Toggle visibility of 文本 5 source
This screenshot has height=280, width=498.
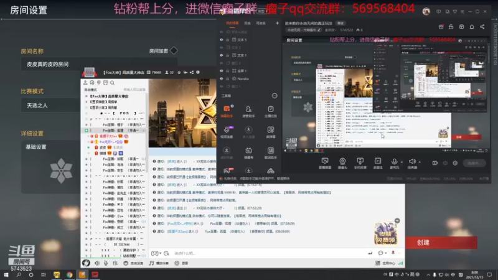tap(222, 40)
